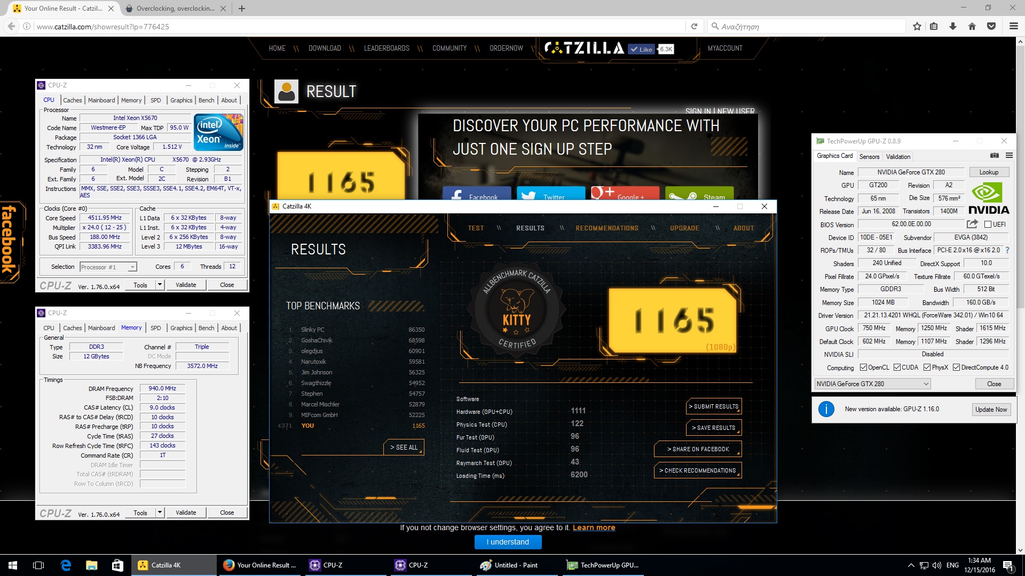Click Validate in the top CPU-Z window

tap(186, 285)
